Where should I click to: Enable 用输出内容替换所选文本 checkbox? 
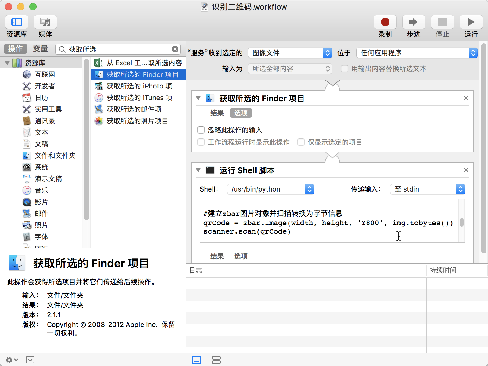345,69
